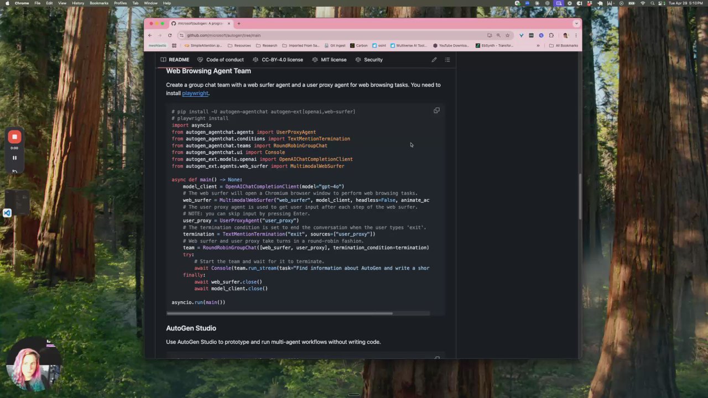Image resolution: width=708 pixels, height=398 pixels.
Task: Open the Help menu
Action: (167, 3)
